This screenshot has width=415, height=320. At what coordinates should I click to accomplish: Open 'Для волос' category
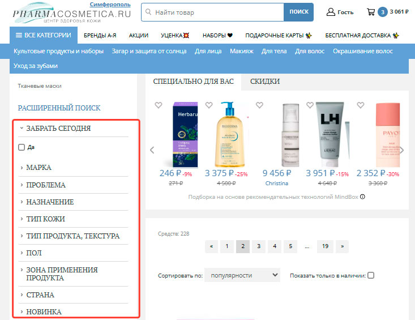(x=310, y=51)
